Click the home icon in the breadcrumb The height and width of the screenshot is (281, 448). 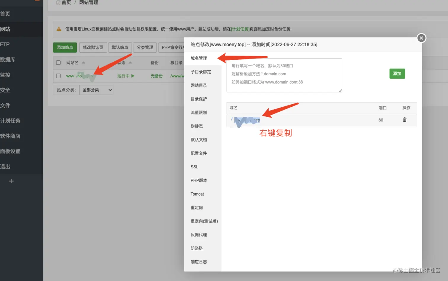58,2
